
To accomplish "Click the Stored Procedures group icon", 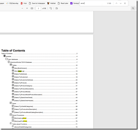I will click(x=11, y=115).
